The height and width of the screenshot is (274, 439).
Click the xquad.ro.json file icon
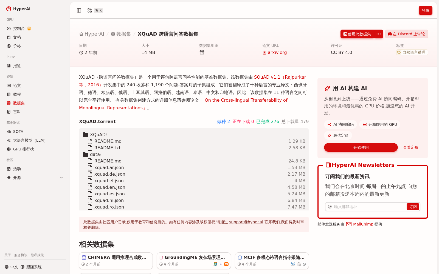point(90,207)
